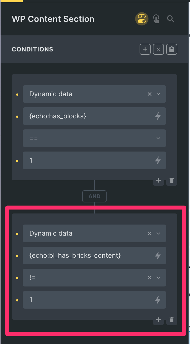Expand the second Dynamic data dropdown chevron
This screenshot has height=344, width=190.
pos(158,233)
